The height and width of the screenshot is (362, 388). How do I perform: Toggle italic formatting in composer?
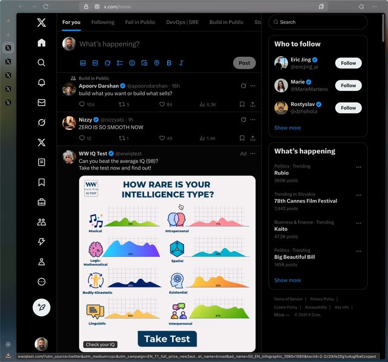181,63
